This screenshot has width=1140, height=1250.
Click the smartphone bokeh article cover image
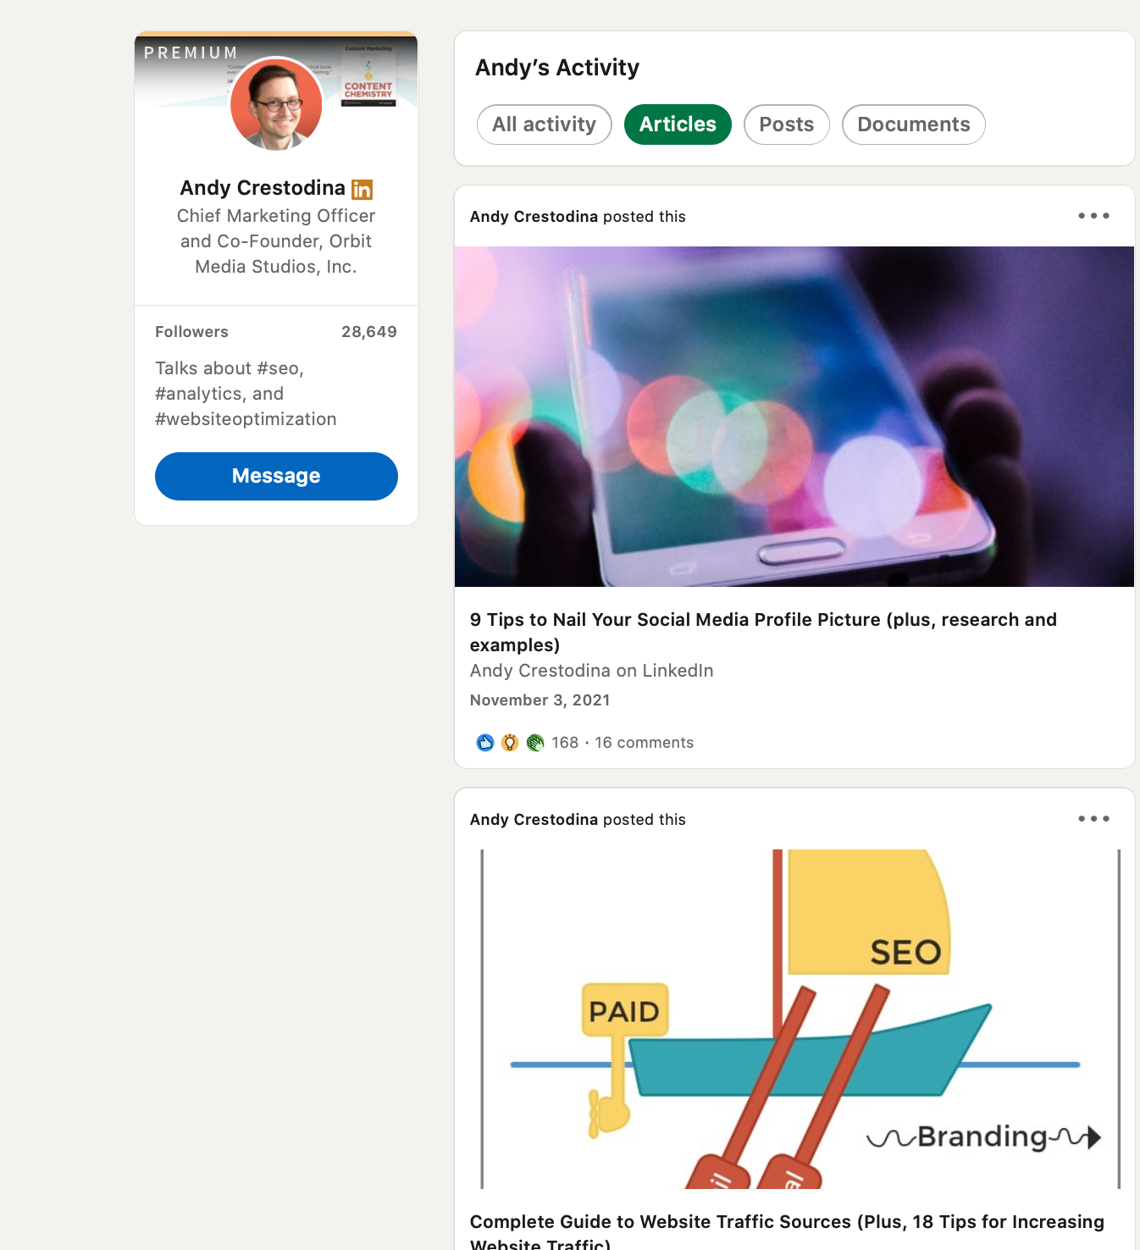click(x=794, y=416)
